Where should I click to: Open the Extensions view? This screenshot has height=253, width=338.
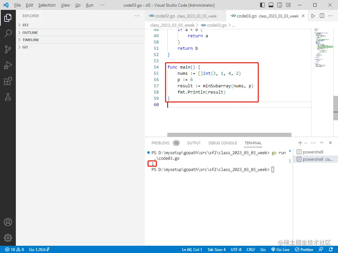(8, 81)
